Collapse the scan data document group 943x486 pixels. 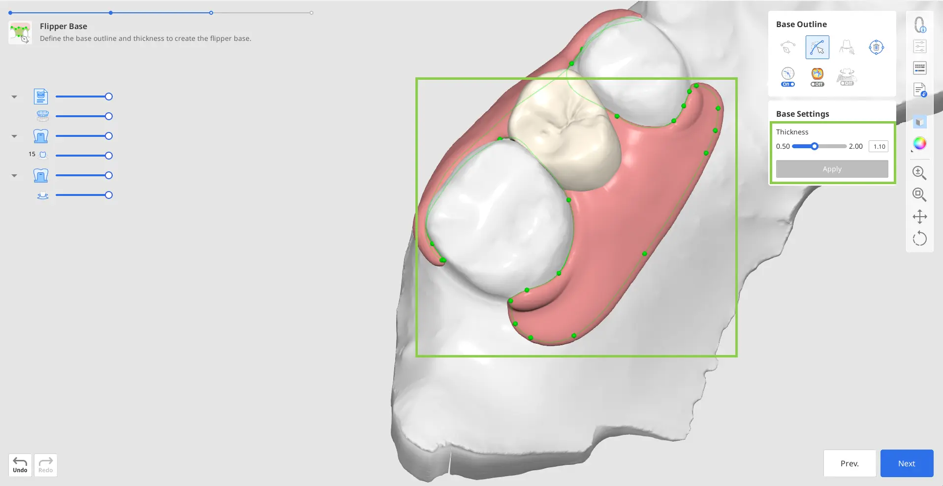(14, 97)
